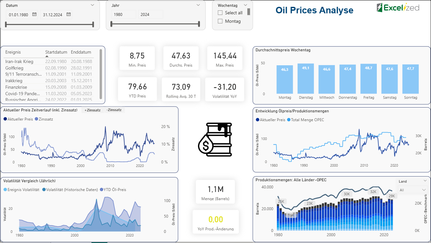The height and width of the screenshot is (243, 431).
Task: Check the Select all checkbox
Action: pos(220,13)
